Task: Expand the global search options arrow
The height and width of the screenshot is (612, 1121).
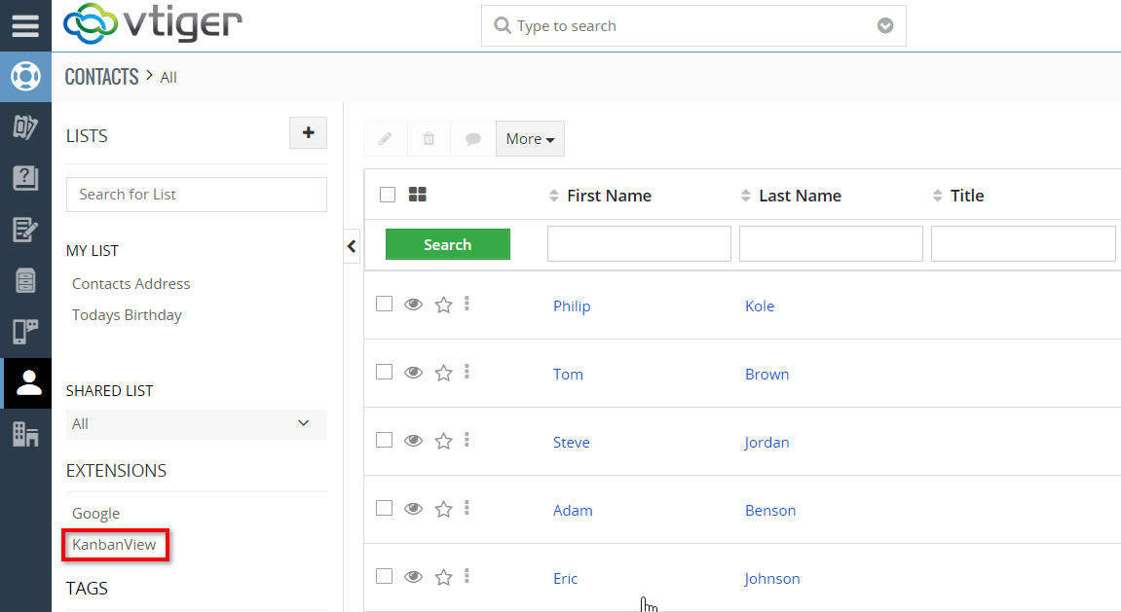Action: tap(885, 25)
